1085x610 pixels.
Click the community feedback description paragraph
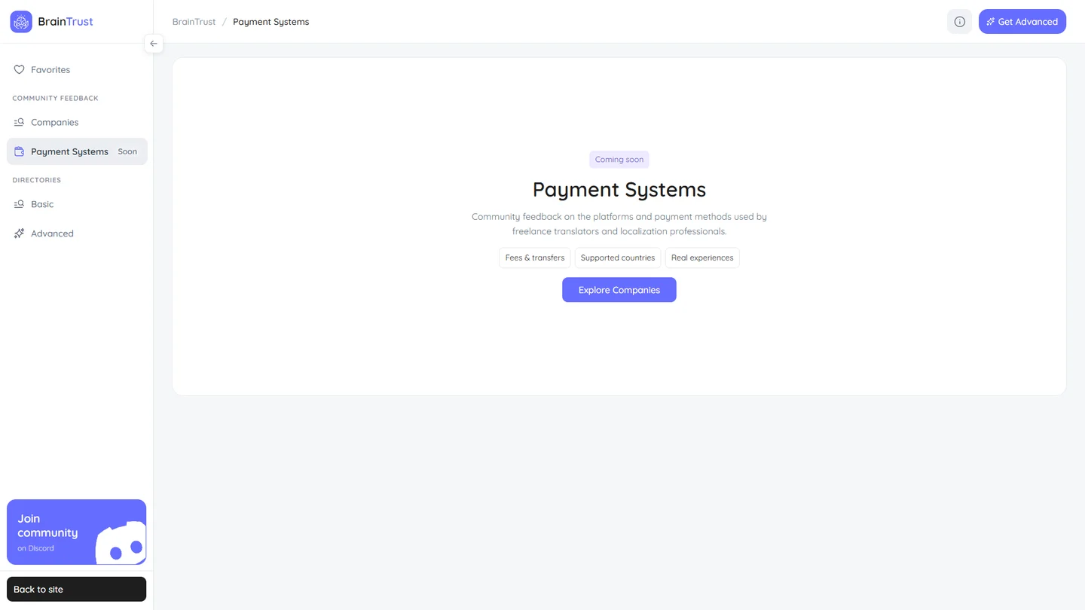click(619, 224)
